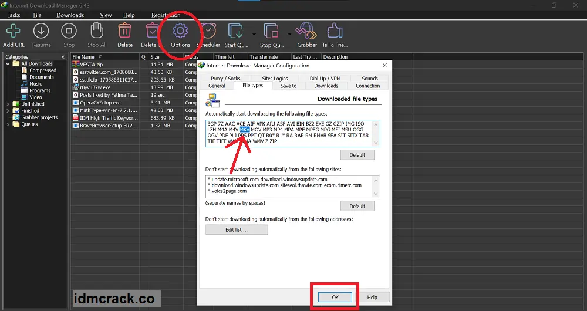Open Start Queue dropdown arrow
Viewport: 587px width, 311px height.
click(x=254, y=35)
